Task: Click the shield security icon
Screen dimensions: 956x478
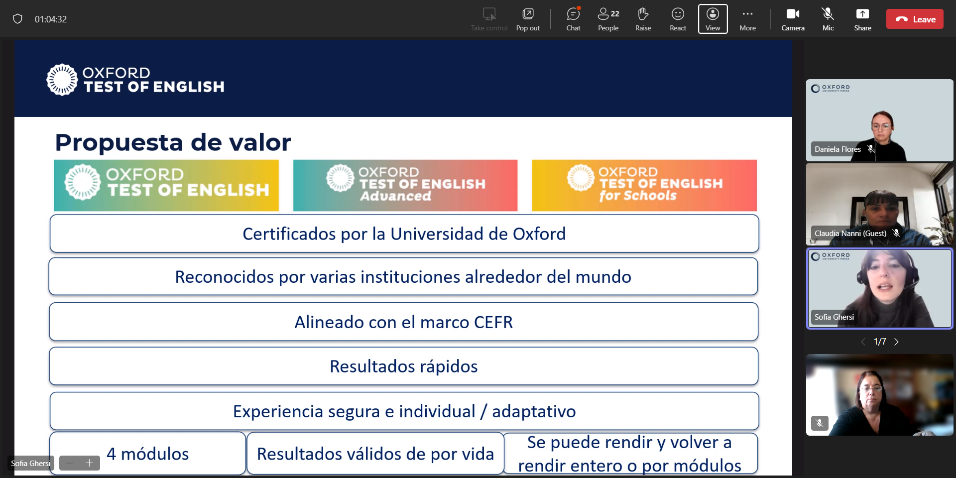Action: click(x=17, y=19)
